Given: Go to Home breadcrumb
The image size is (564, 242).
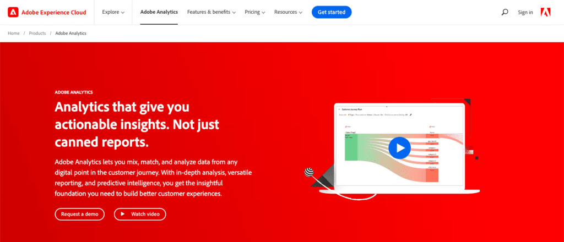Looking at the screenshot, I should (14, 34).
